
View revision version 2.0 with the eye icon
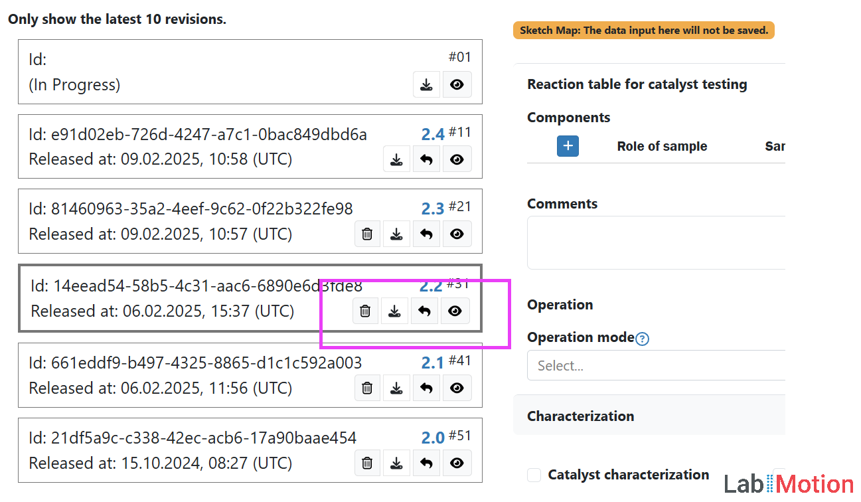click(x=457, y=463)
